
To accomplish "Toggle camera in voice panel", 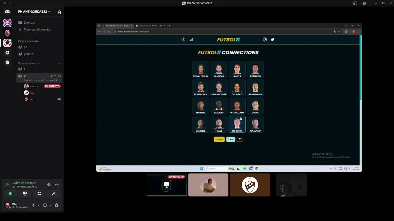I will 10,194.
